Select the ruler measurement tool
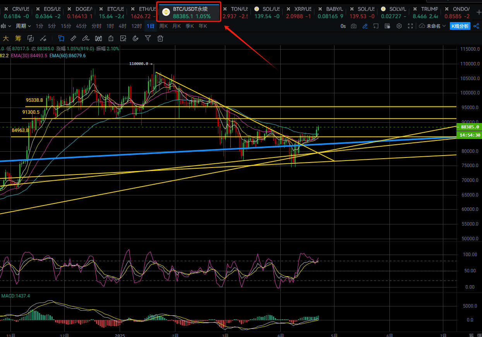This screenshot has height=337, width=482. 73,38
